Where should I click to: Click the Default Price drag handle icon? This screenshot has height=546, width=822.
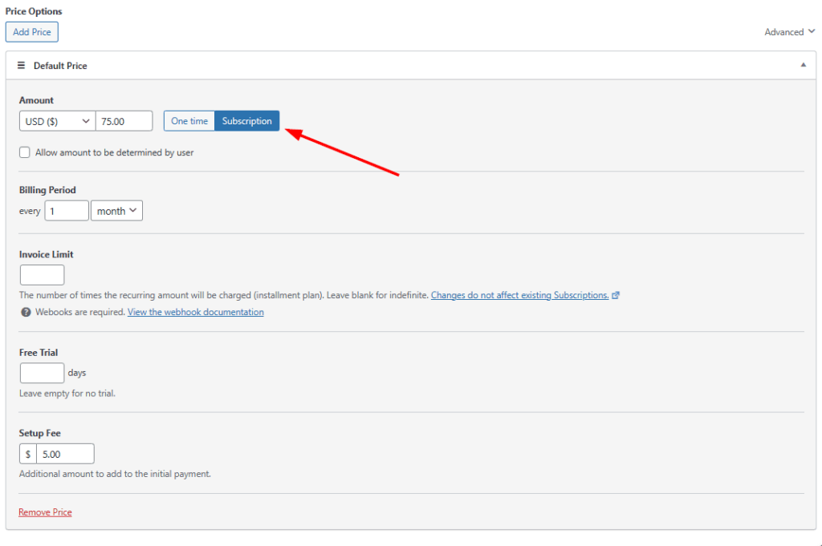pyautogui.click(x=22, y=66)
